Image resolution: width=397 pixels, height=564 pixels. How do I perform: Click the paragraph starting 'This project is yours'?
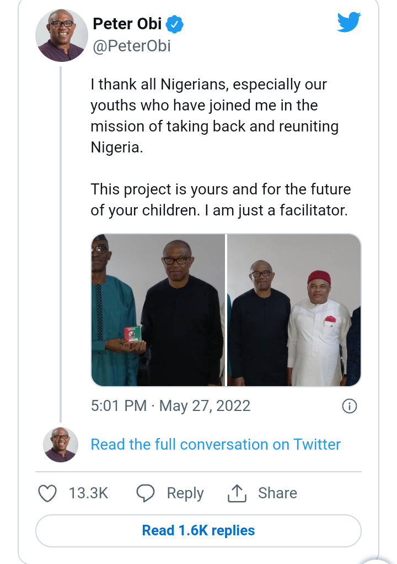click(x=221, y=200)
